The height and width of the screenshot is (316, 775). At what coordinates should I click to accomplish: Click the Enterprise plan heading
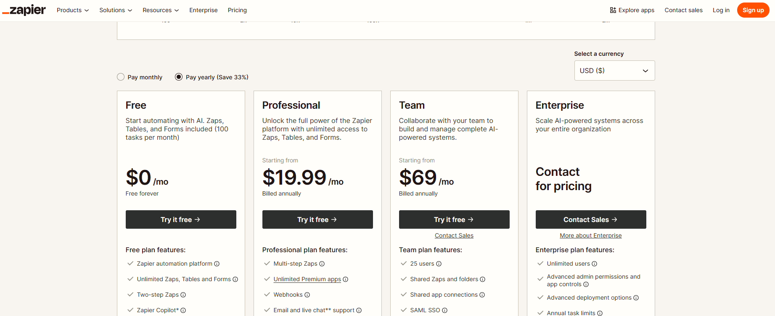point(560,105)
